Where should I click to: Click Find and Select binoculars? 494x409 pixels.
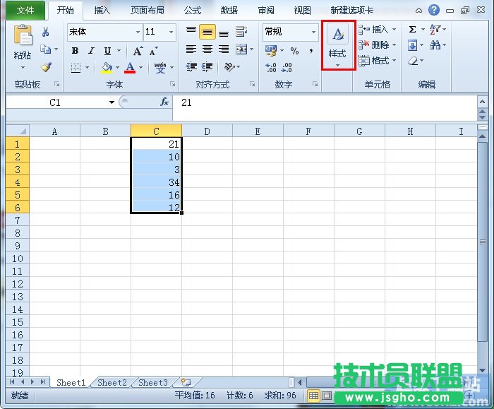(435, 45)
